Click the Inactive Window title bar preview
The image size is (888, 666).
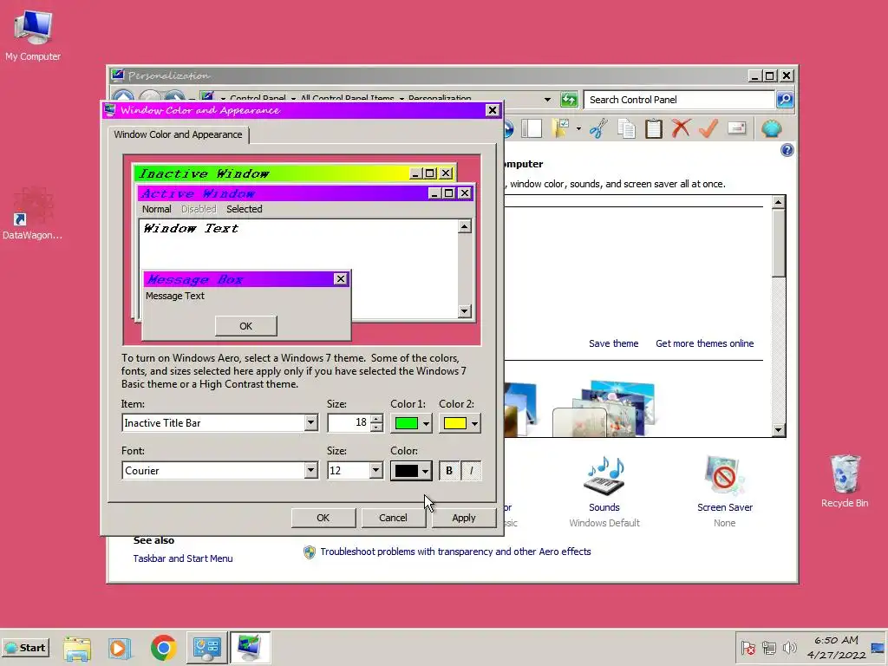271,173
